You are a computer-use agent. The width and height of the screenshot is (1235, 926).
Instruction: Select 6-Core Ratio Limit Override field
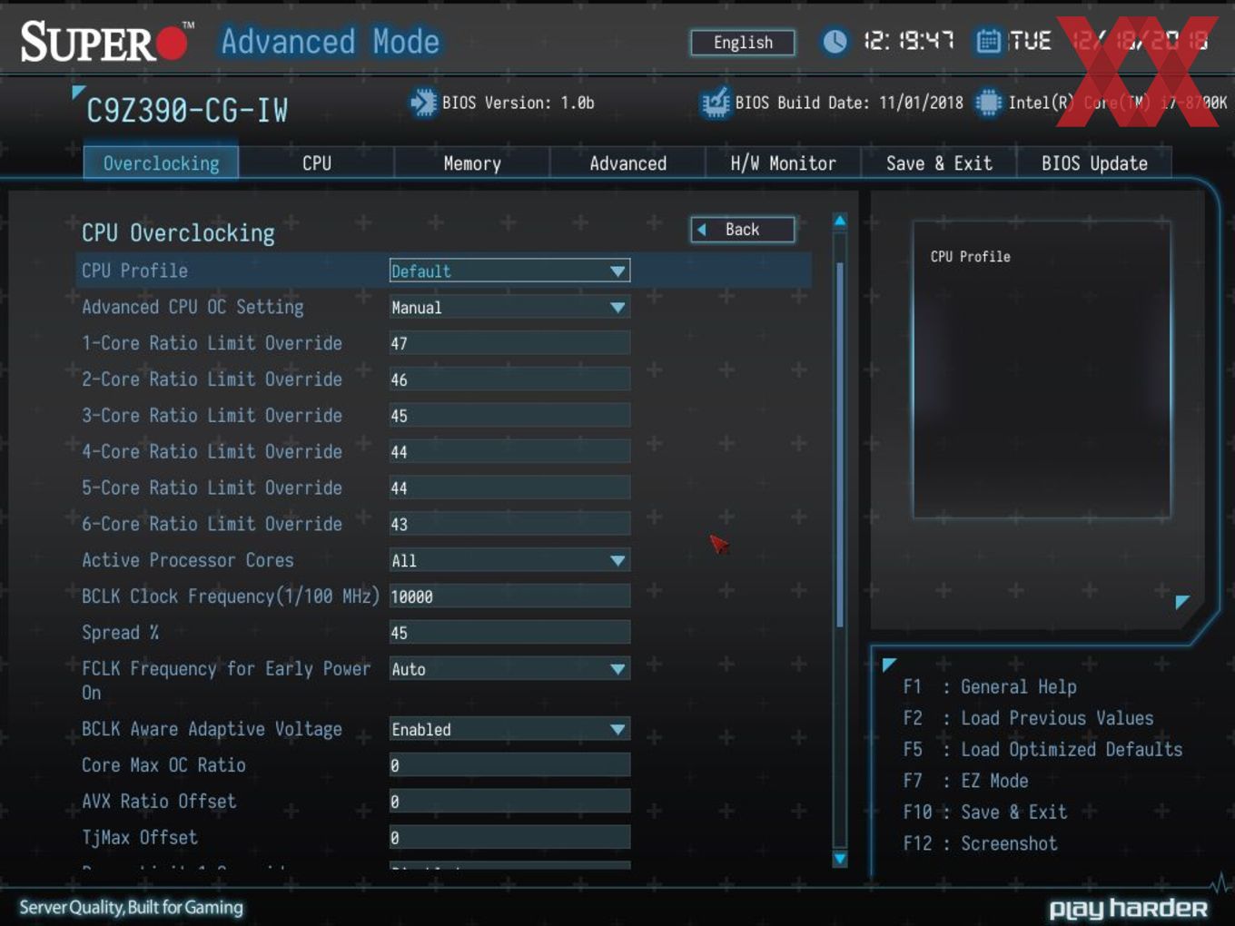[x=509, y=524]
